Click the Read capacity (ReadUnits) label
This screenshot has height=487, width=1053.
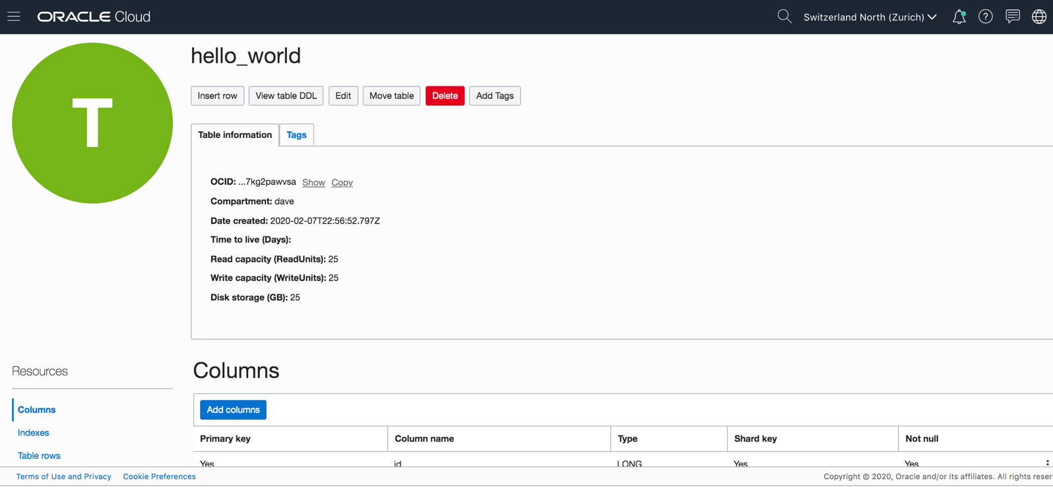[268, 259]
